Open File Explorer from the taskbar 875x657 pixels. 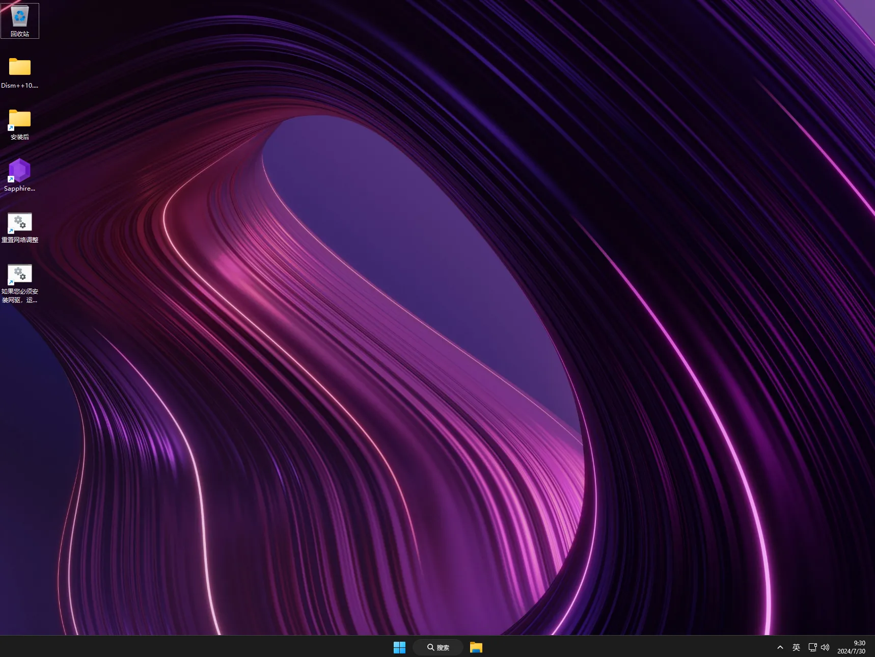(476, 647)
